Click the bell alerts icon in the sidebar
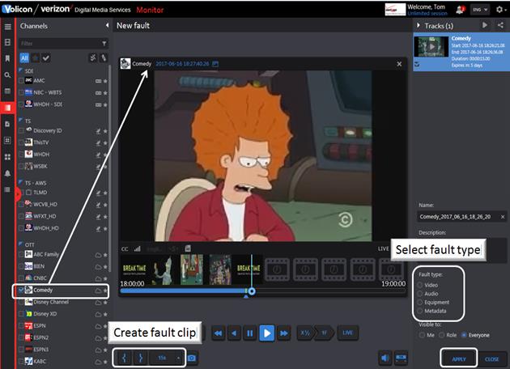Viewport: 510px width, 369px height. point(7,173)
